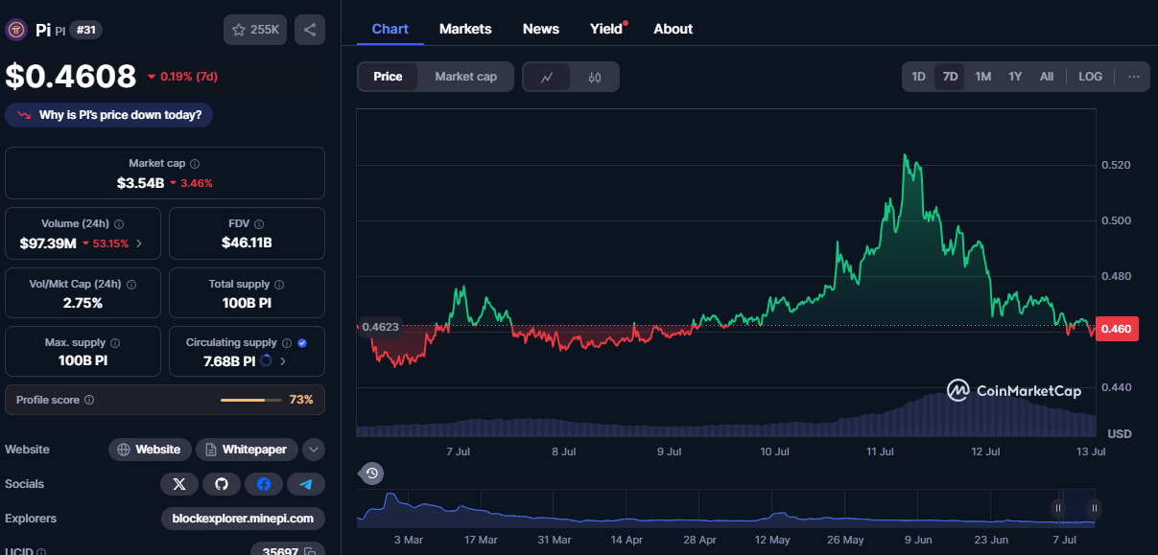Click the 0.460 current price label

coord(1118,329)
